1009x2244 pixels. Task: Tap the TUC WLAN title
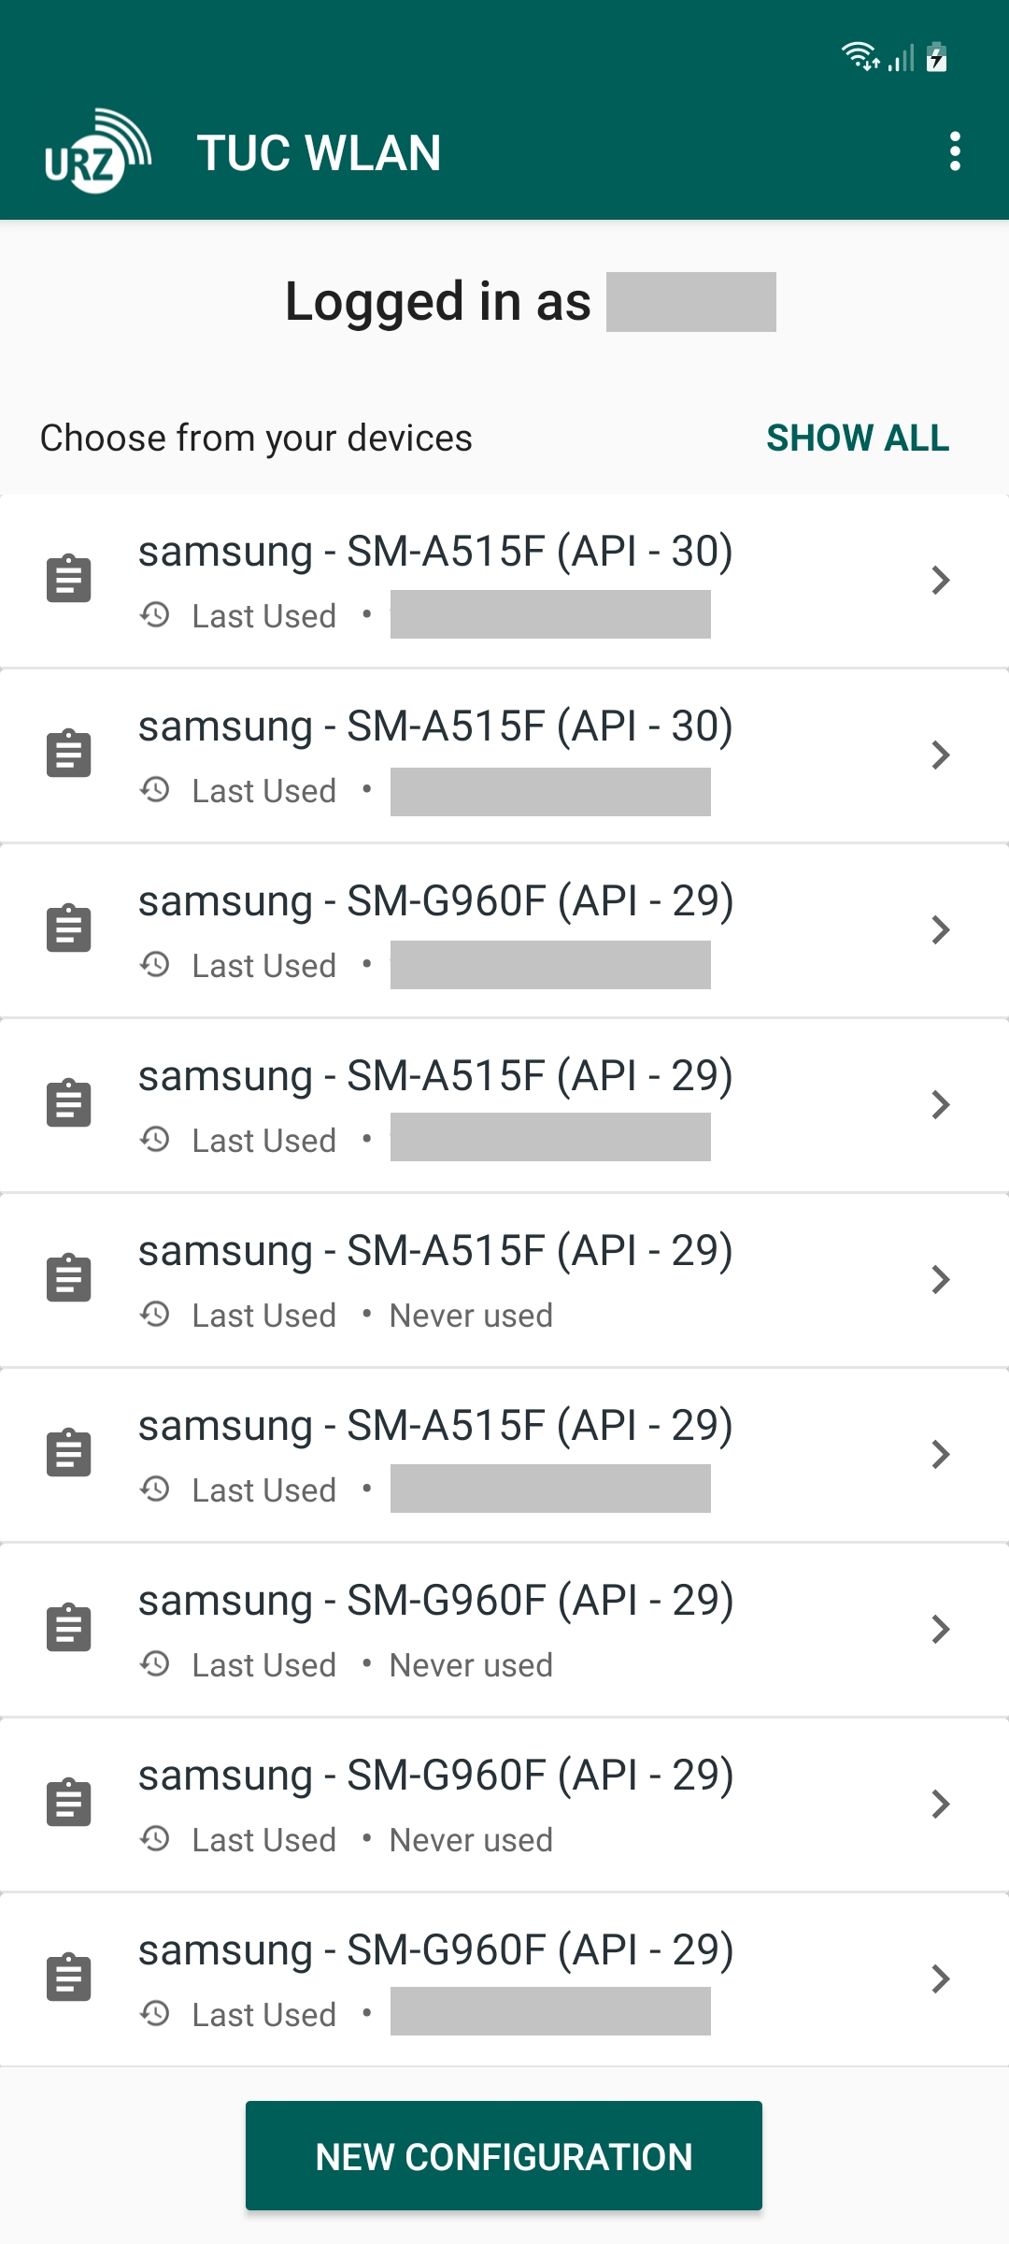(x=319, y=153)
